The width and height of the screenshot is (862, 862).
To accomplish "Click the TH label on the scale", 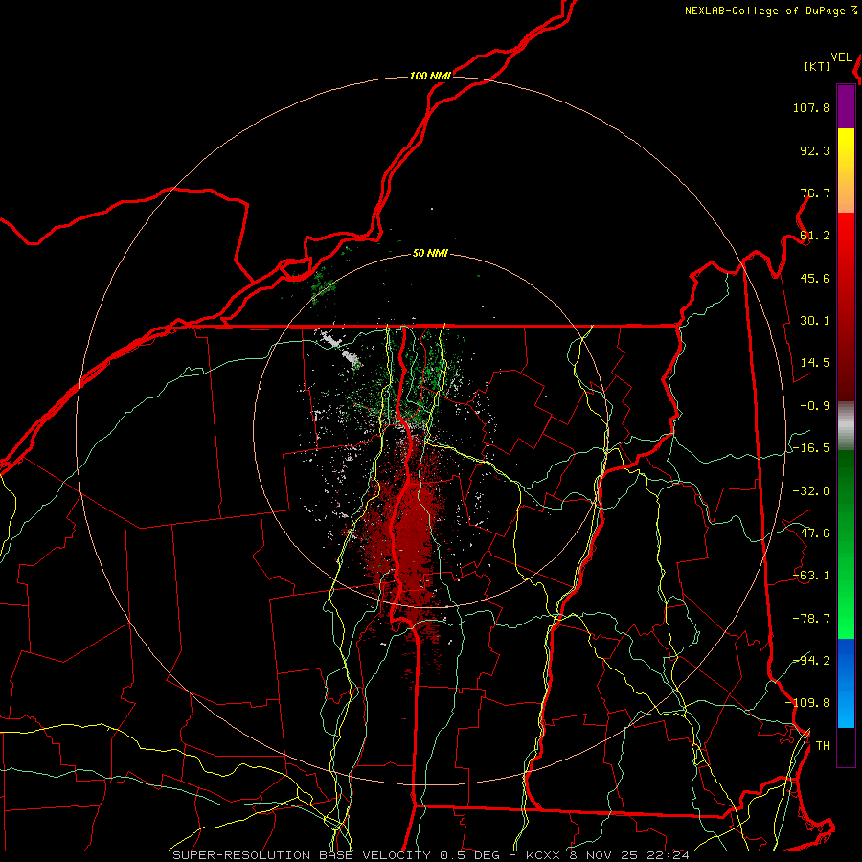I will [823, 745].
